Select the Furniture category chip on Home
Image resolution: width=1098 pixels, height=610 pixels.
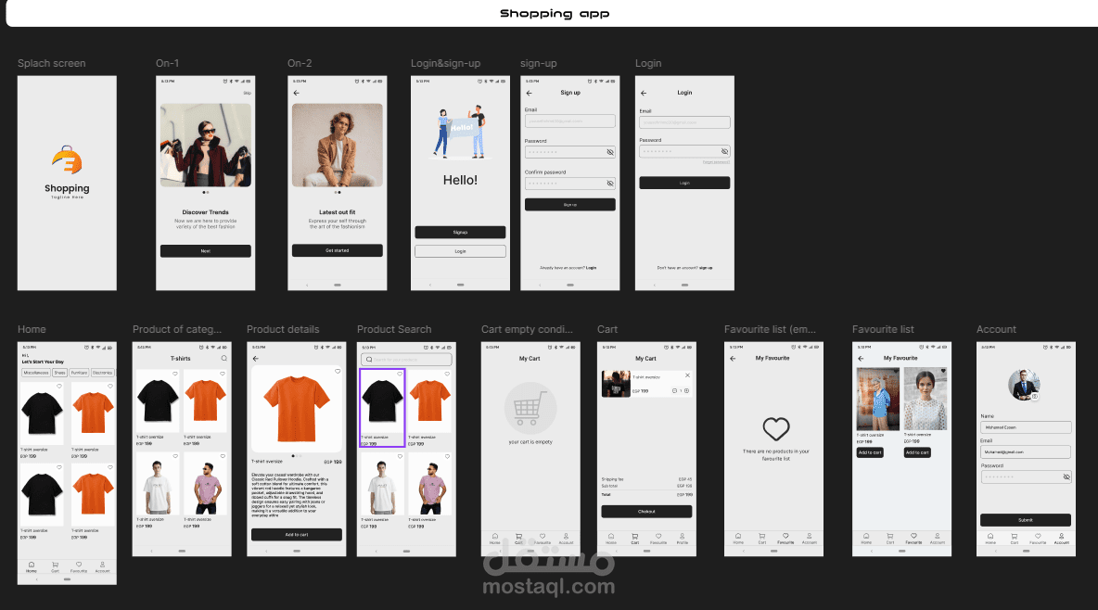(79, 373)
